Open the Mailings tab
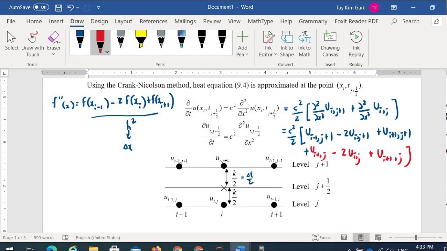The image size is (447, 251). tap(185, 21)
